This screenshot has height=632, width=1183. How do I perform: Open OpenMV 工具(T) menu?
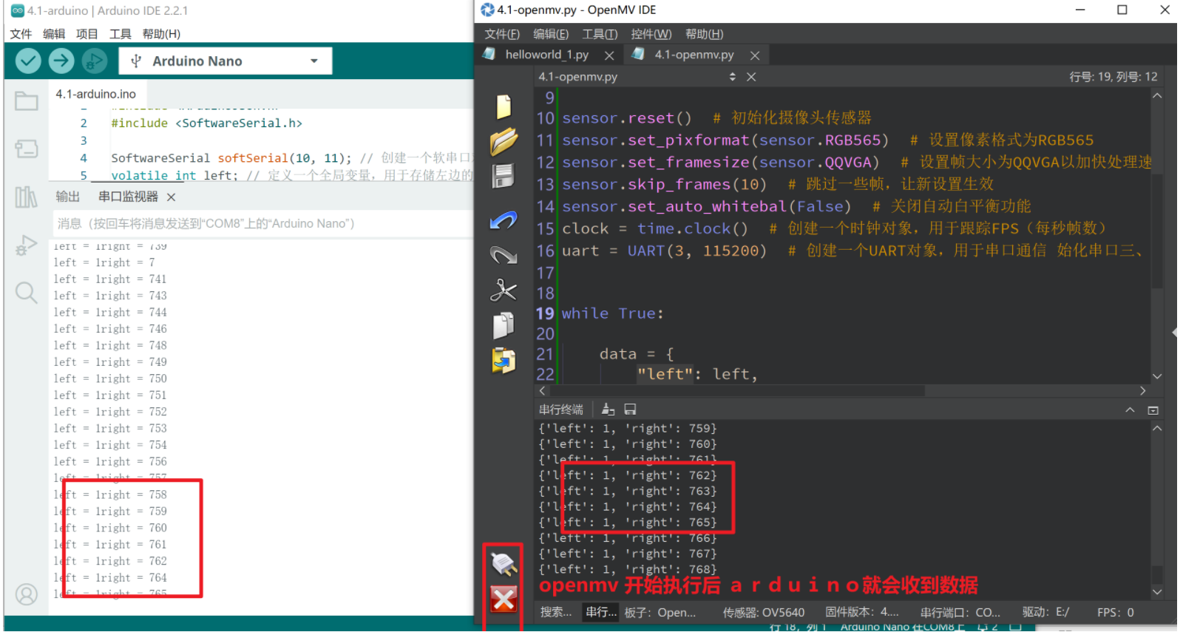(600, 34)
